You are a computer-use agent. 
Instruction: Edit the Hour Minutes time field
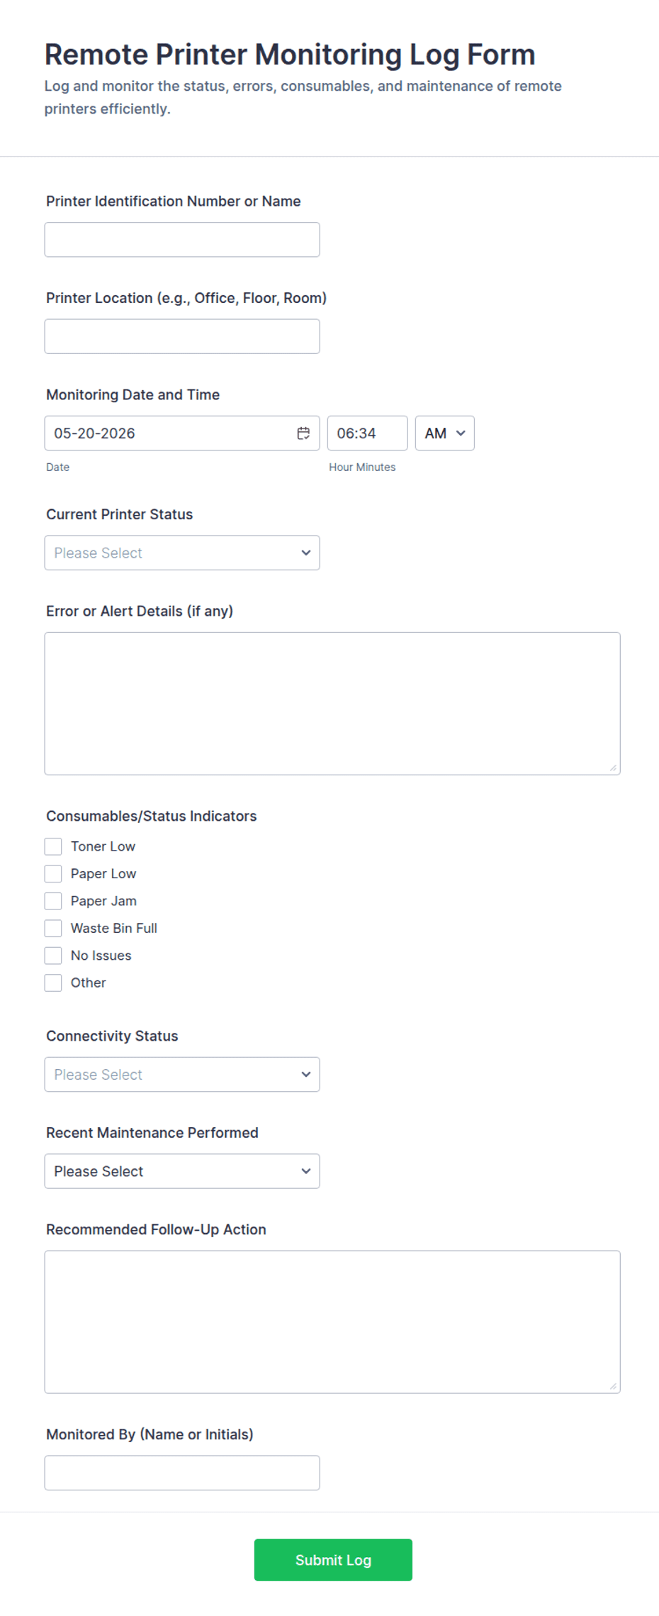pos(367,433)
